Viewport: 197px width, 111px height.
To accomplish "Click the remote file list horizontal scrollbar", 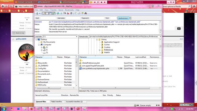I will tap(115, 88).
